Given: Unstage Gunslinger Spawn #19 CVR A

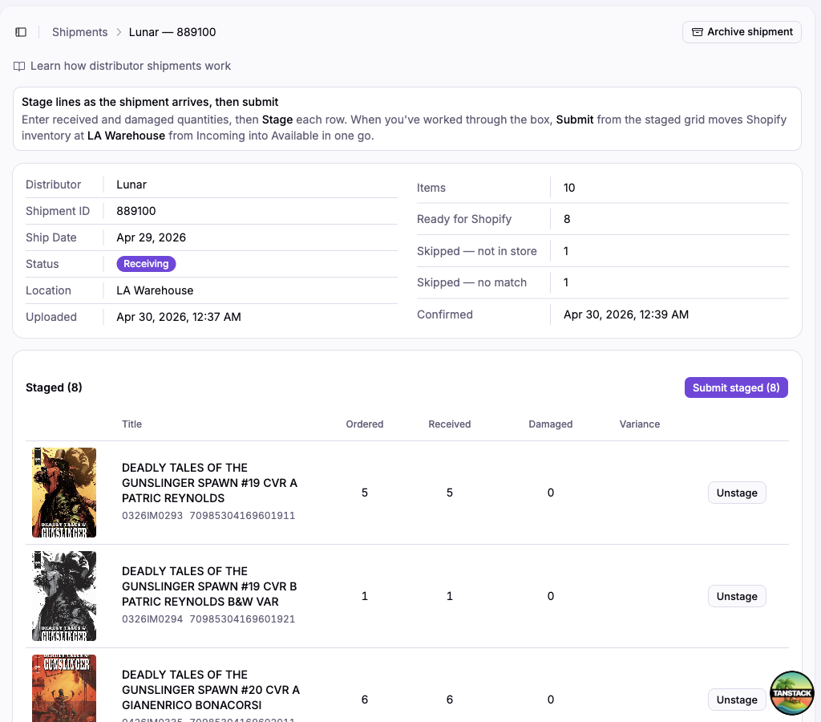Looking at the screenshot, I should coord(737,493).
